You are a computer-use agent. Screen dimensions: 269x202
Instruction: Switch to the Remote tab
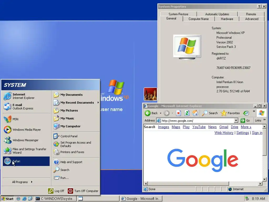251,14
